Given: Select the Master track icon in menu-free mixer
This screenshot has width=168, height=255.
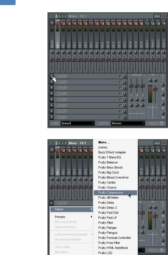Looking at the screenshot, I should pos(52,22).
